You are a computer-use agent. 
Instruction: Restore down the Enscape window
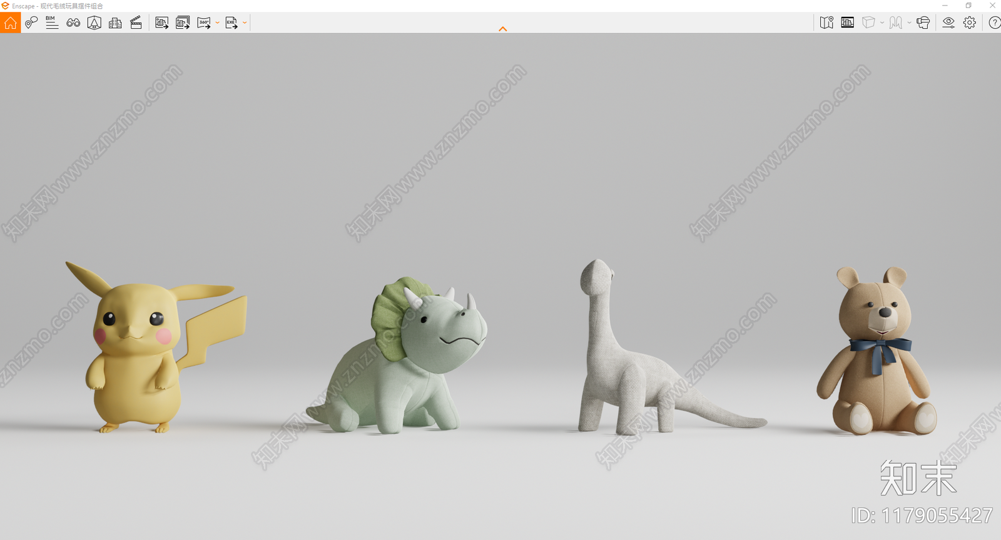point(968,6)
